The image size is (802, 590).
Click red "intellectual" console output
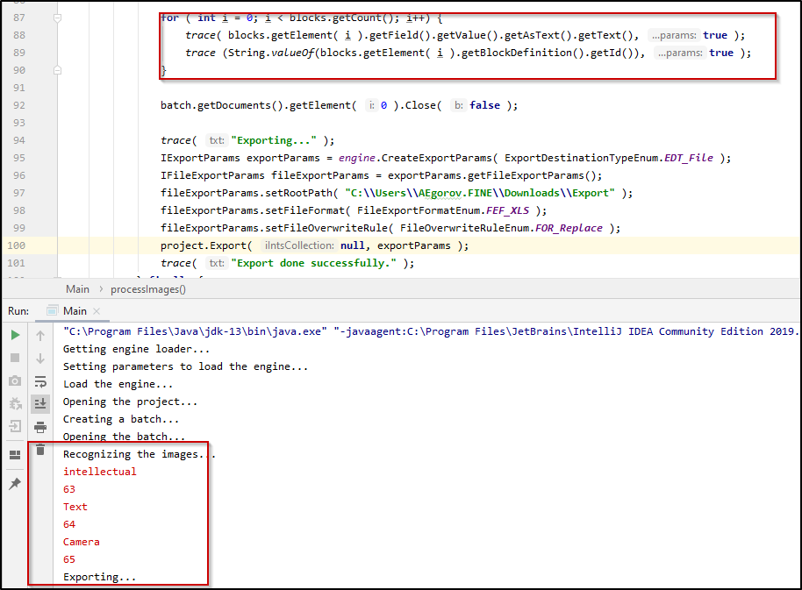click(100, 472)
